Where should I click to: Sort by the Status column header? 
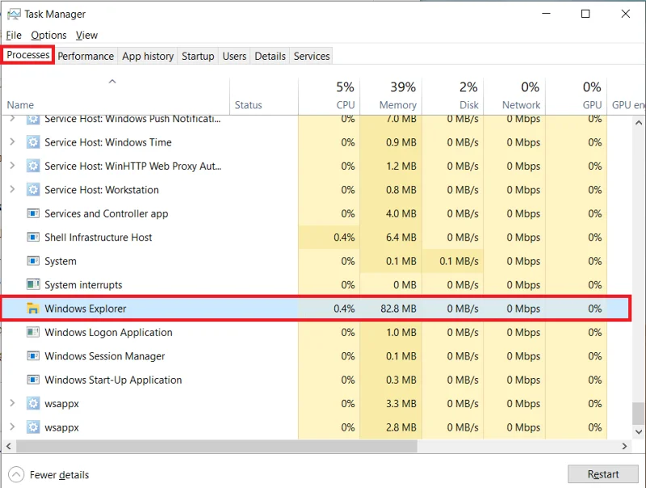pos(264,96)
